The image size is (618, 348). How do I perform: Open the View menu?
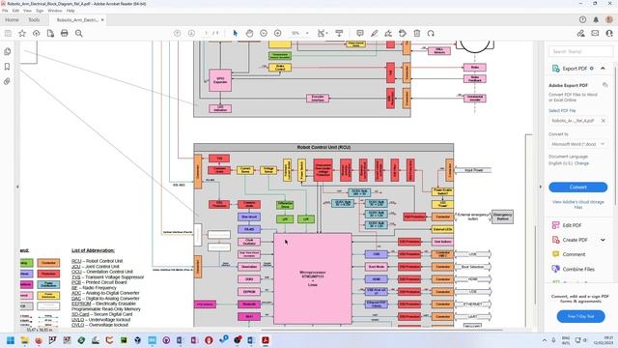point(27,11)
